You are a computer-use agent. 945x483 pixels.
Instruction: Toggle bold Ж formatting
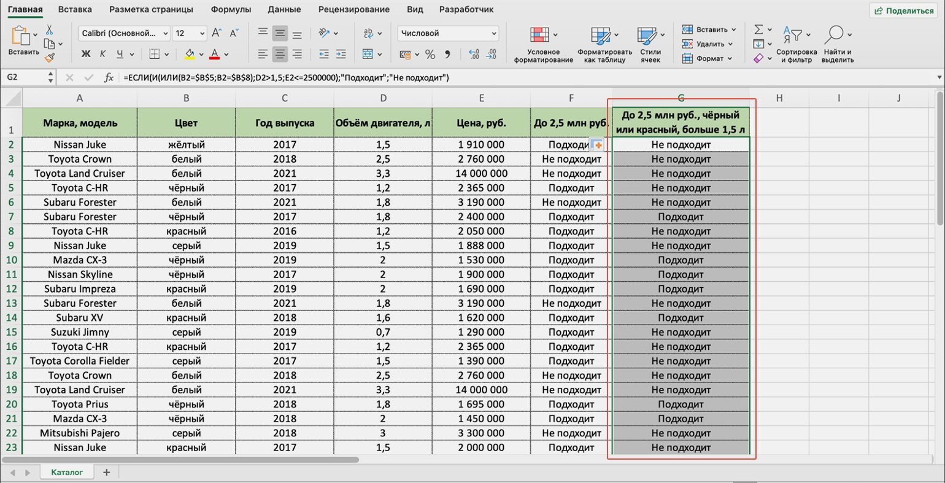(86, 55)
